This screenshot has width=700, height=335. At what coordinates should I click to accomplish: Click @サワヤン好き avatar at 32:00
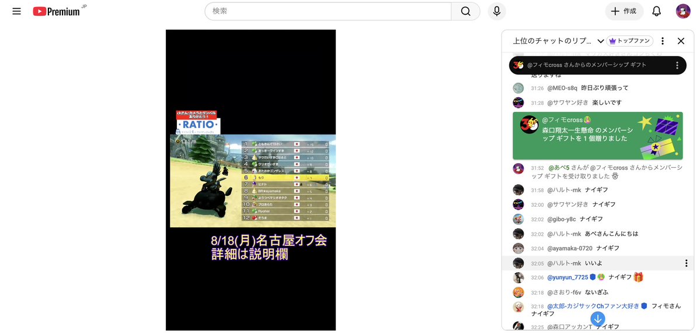tap(518, 204)
